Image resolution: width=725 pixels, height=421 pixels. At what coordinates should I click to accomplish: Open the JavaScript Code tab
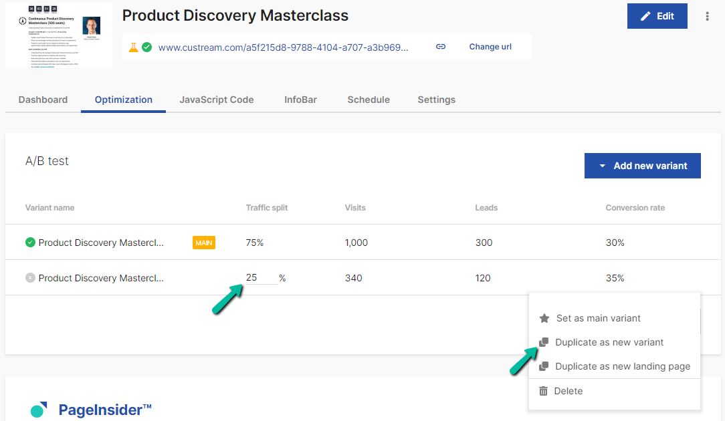217,100
